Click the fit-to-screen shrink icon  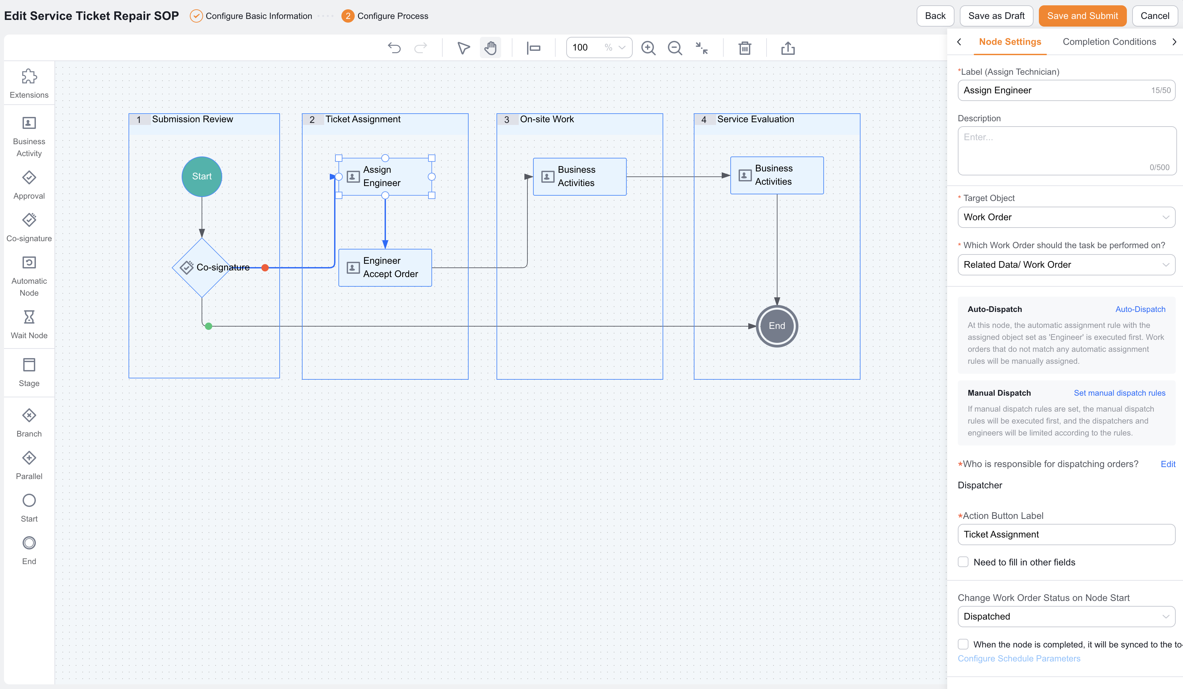coord(701,48)
